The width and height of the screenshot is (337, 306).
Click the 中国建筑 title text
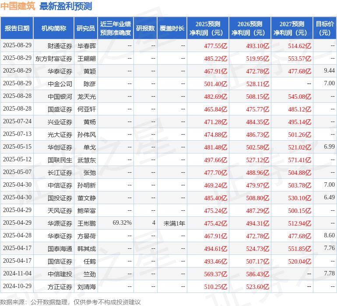click(18, 6)
